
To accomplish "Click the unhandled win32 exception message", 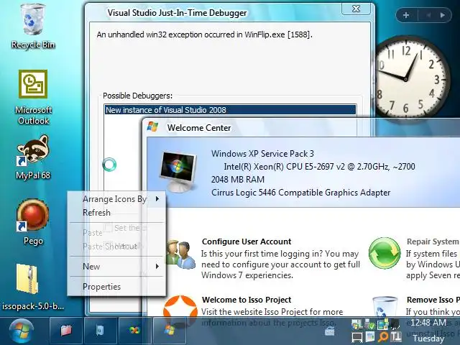I will coord(204,34).
